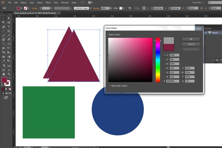Select the Gradient tool
This screenshot has height=148, width=222.
(x=9, y=57)
